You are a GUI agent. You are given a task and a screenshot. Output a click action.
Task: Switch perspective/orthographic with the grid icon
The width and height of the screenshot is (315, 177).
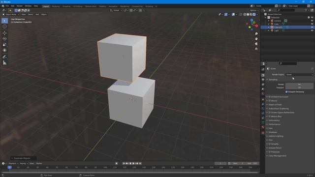[x=256, y=49]
